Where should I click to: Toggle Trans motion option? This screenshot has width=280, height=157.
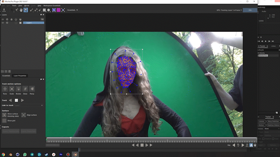[5, 89]
